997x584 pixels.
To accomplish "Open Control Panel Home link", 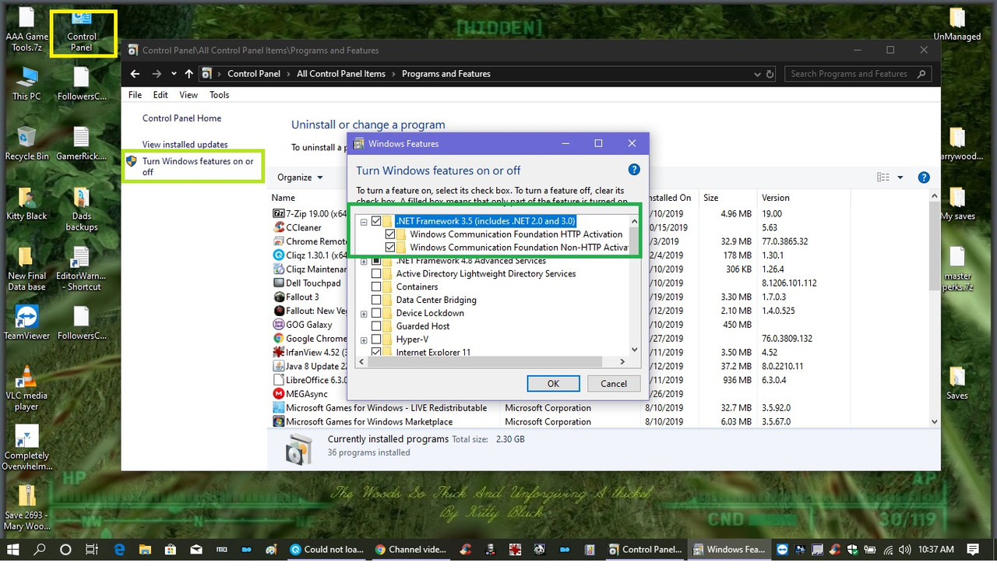I will click(x=181, y=118).
